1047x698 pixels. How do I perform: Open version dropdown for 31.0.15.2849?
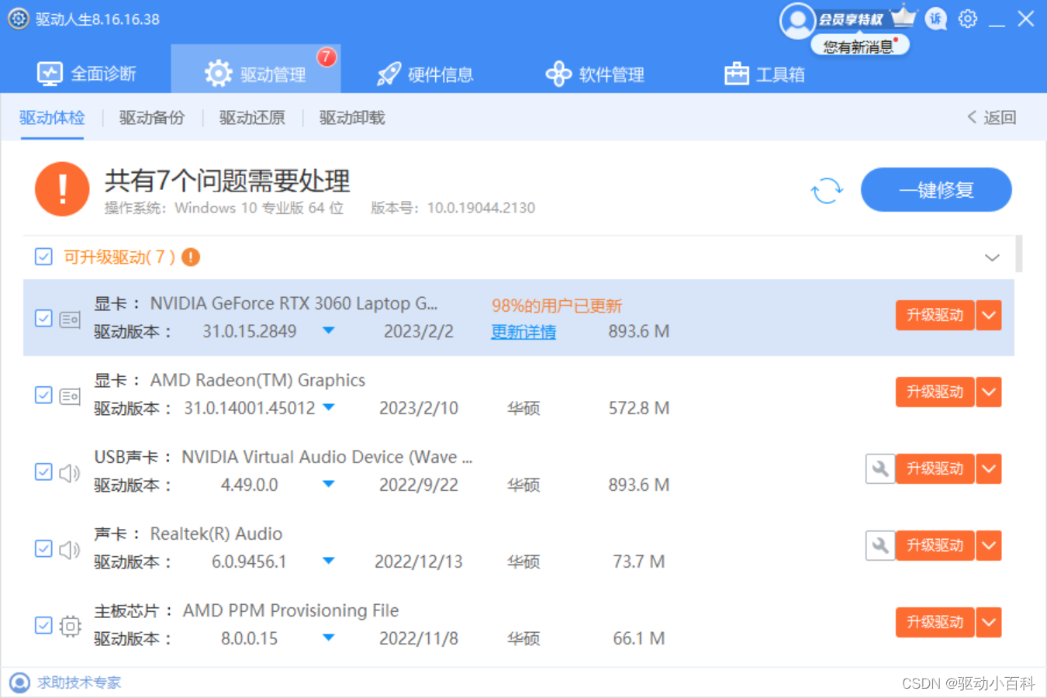329,330
